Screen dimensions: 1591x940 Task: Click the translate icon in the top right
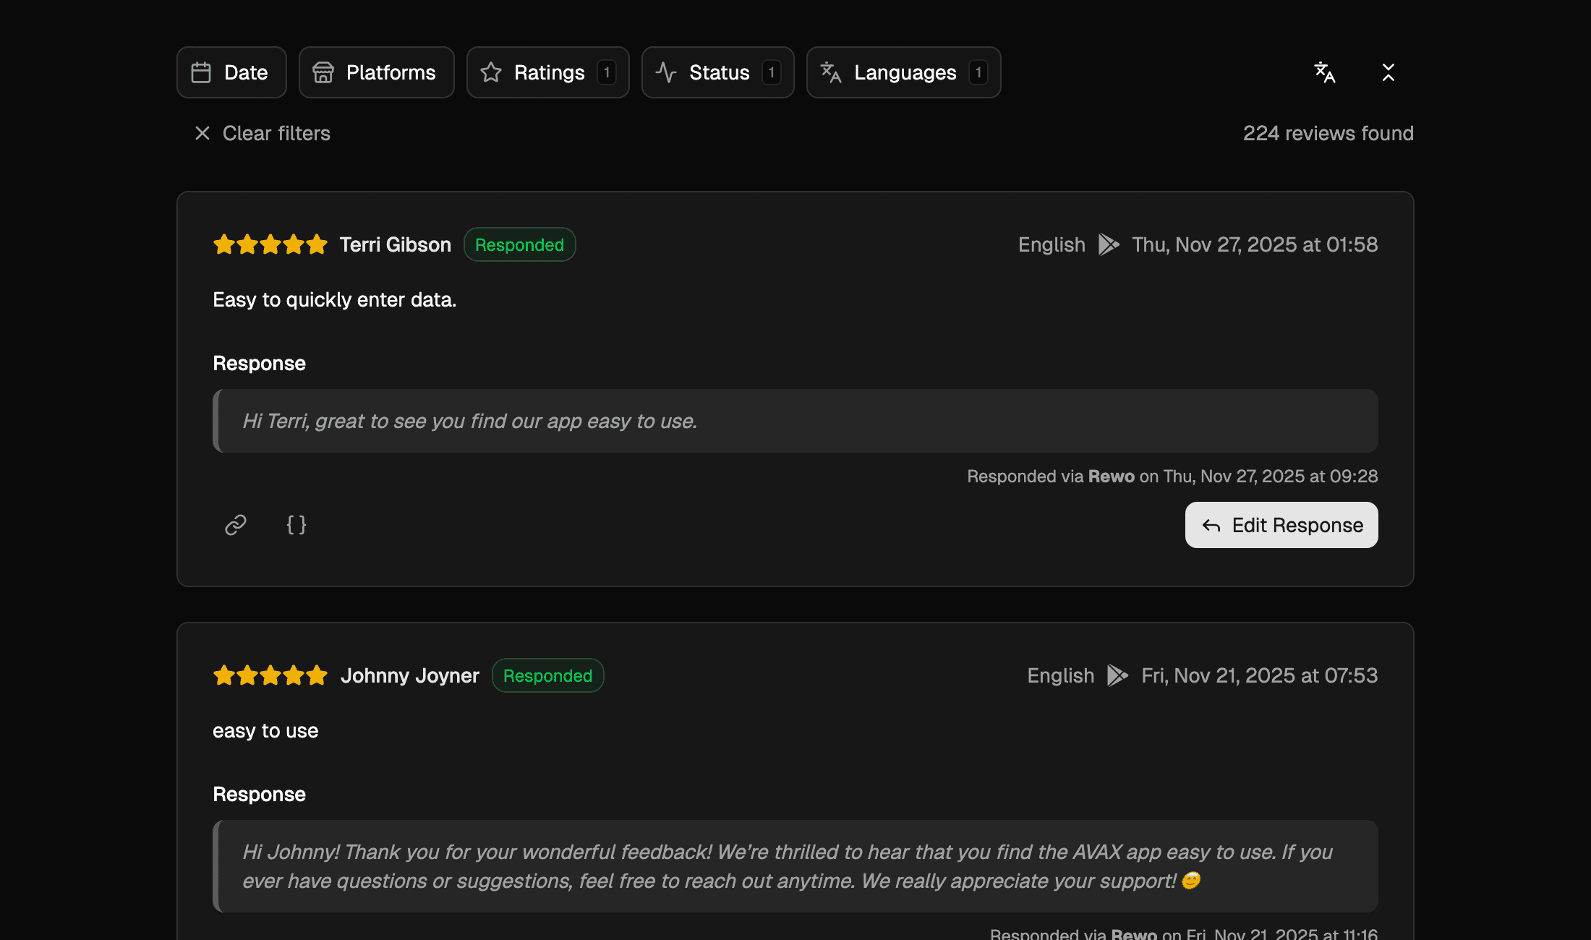point(1324,72)
